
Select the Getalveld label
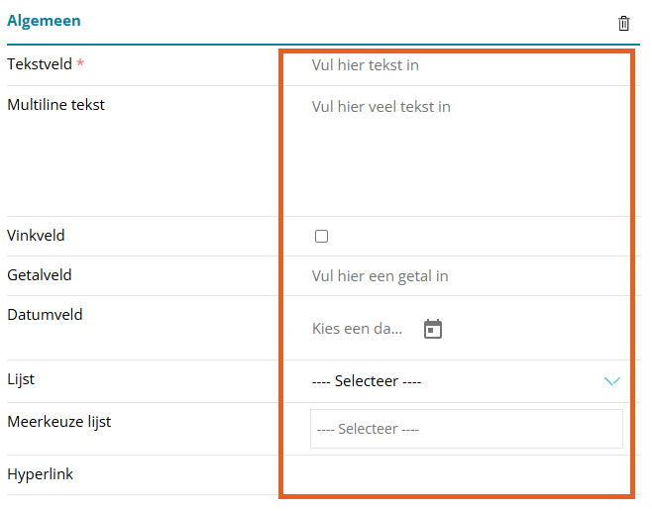coord(40,275)
